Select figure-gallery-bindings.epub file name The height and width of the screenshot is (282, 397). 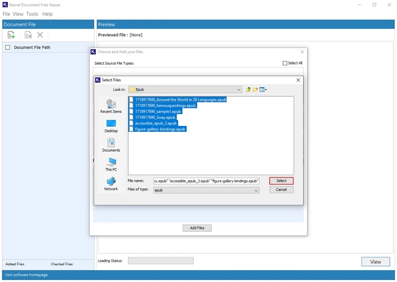(x=160, y=129)
